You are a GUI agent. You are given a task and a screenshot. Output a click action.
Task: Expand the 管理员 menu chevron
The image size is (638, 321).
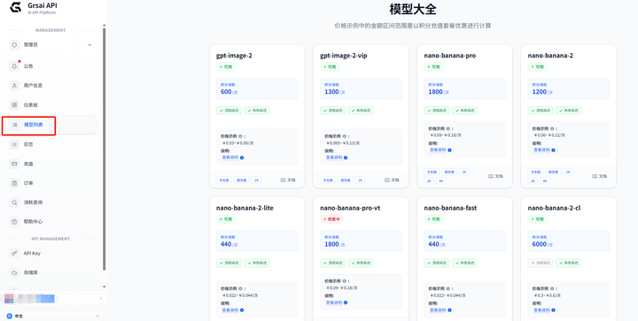click(x=89, y=45)
